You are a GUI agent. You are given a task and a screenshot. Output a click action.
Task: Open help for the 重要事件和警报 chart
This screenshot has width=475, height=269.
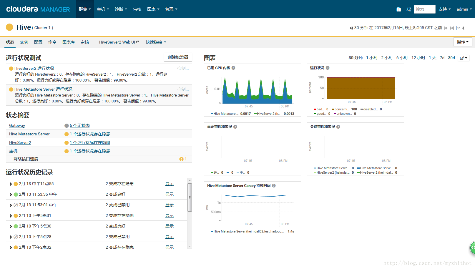coord(235,127)
